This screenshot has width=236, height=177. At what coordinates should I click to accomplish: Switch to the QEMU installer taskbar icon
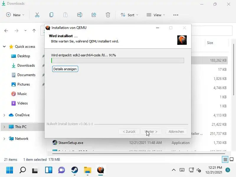click(x=101, y=170)
